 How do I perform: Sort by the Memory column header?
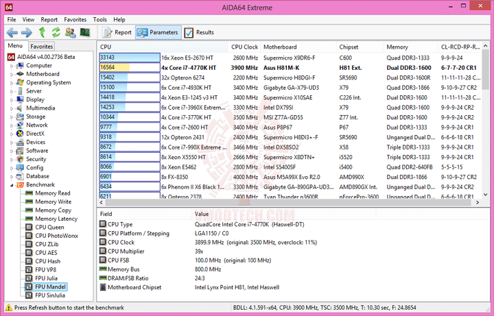(x=410, y=47)
